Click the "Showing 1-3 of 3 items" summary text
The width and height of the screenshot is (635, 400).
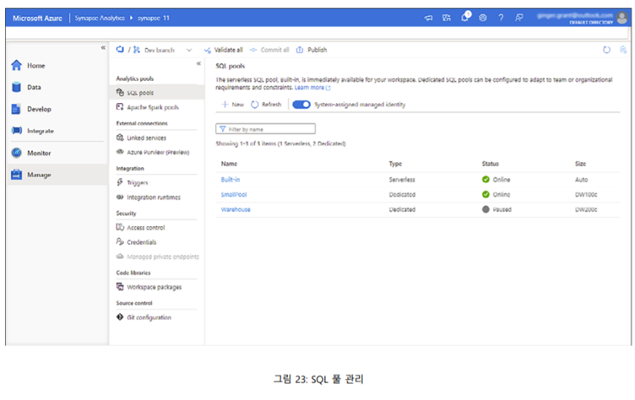(280, 143)
